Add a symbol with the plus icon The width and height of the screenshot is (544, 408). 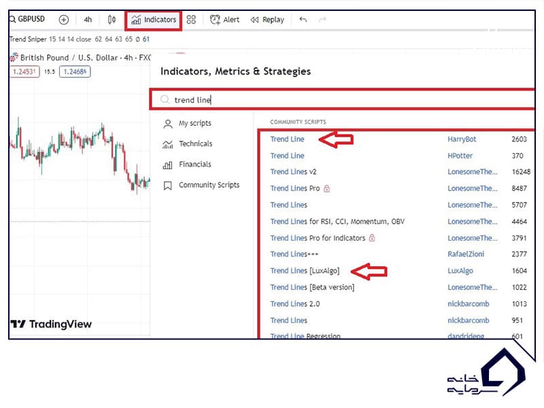point(63,20)
